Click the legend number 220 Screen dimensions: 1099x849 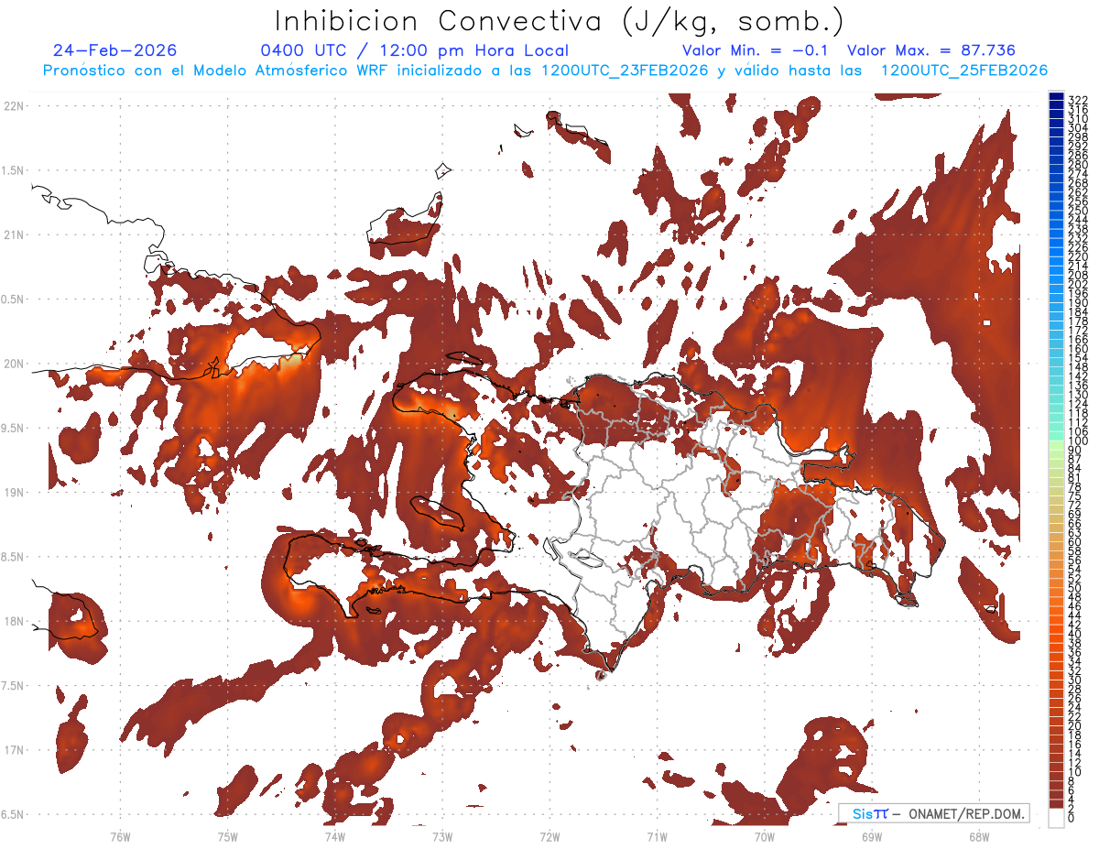point(1078,256)
